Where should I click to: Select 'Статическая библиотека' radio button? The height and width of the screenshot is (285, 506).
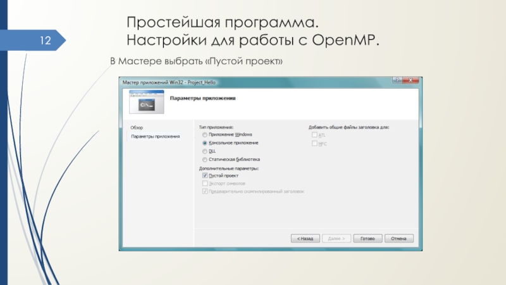204,160
